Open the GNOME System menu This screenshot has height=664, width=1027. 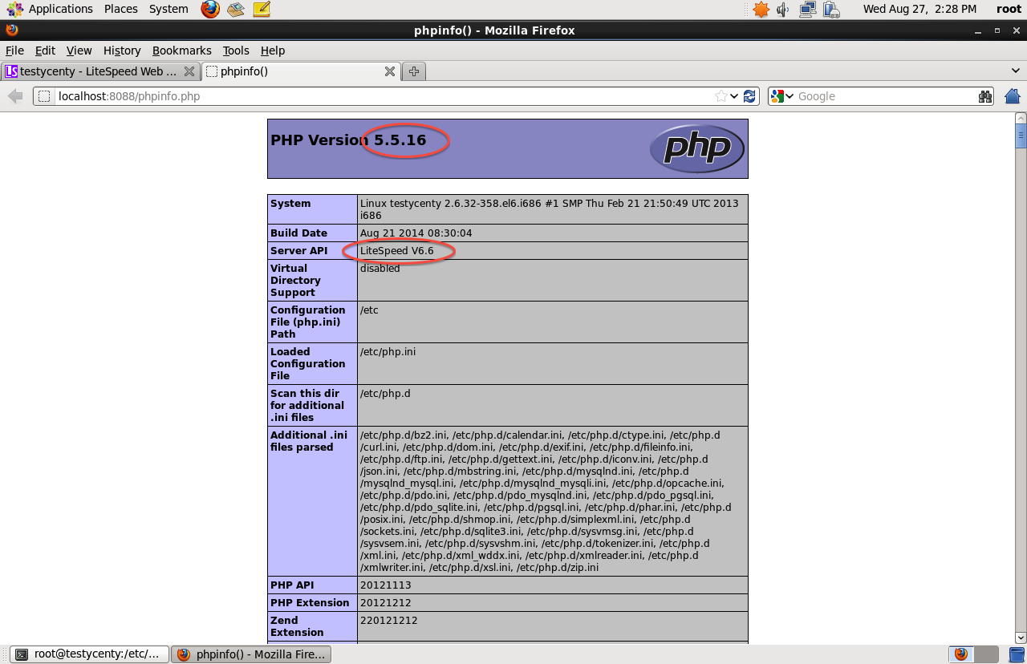168,9
